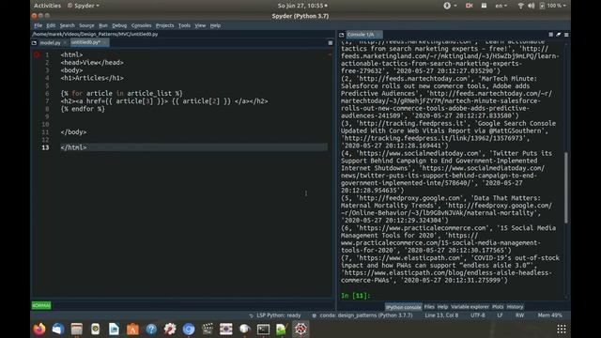This screenshot has height=338, width=601.
Task: Click the console pencil icon
Action: pyautogui.click(x=559, y=35)
